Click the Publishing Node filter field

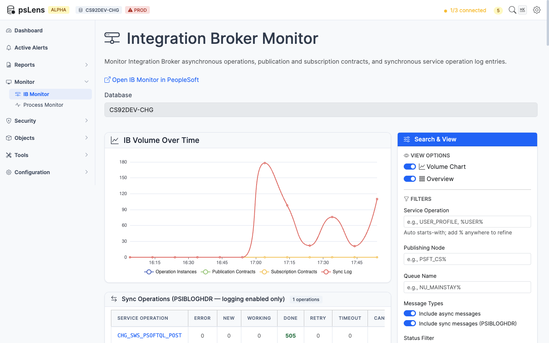click(x=467, y=259)
